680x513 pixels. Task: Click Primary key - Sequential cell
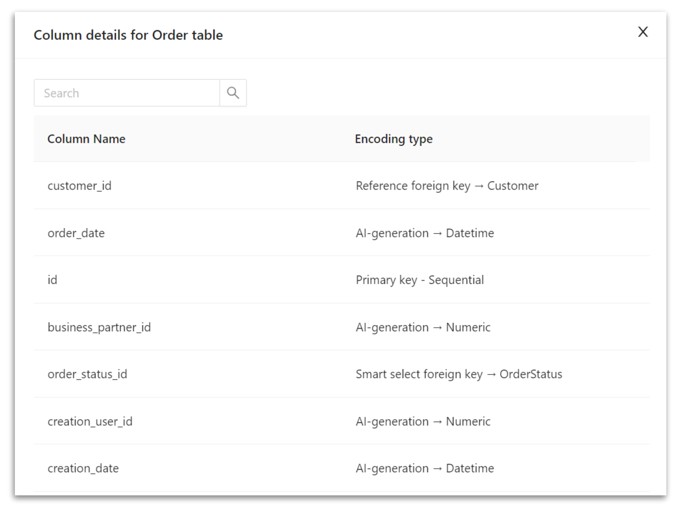click(420, 280)
